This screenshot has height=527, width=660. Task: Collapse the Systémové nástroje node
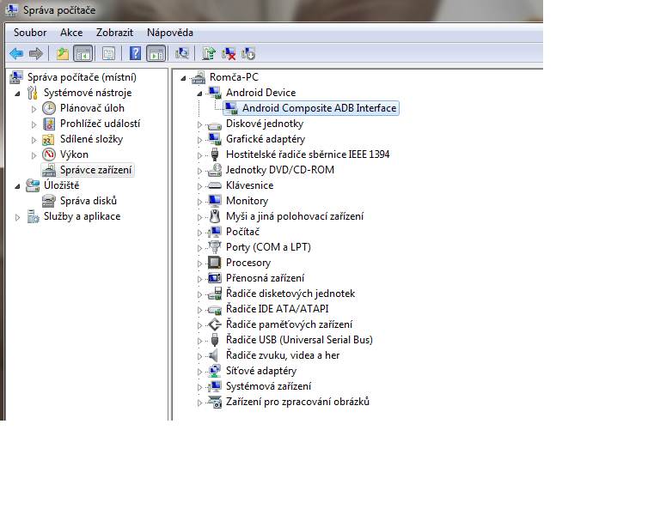click(x=17, y=94)
